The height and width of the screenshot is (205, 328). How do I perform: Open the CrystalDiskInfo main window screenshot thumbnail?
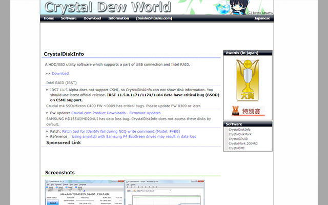coord(85,193)
